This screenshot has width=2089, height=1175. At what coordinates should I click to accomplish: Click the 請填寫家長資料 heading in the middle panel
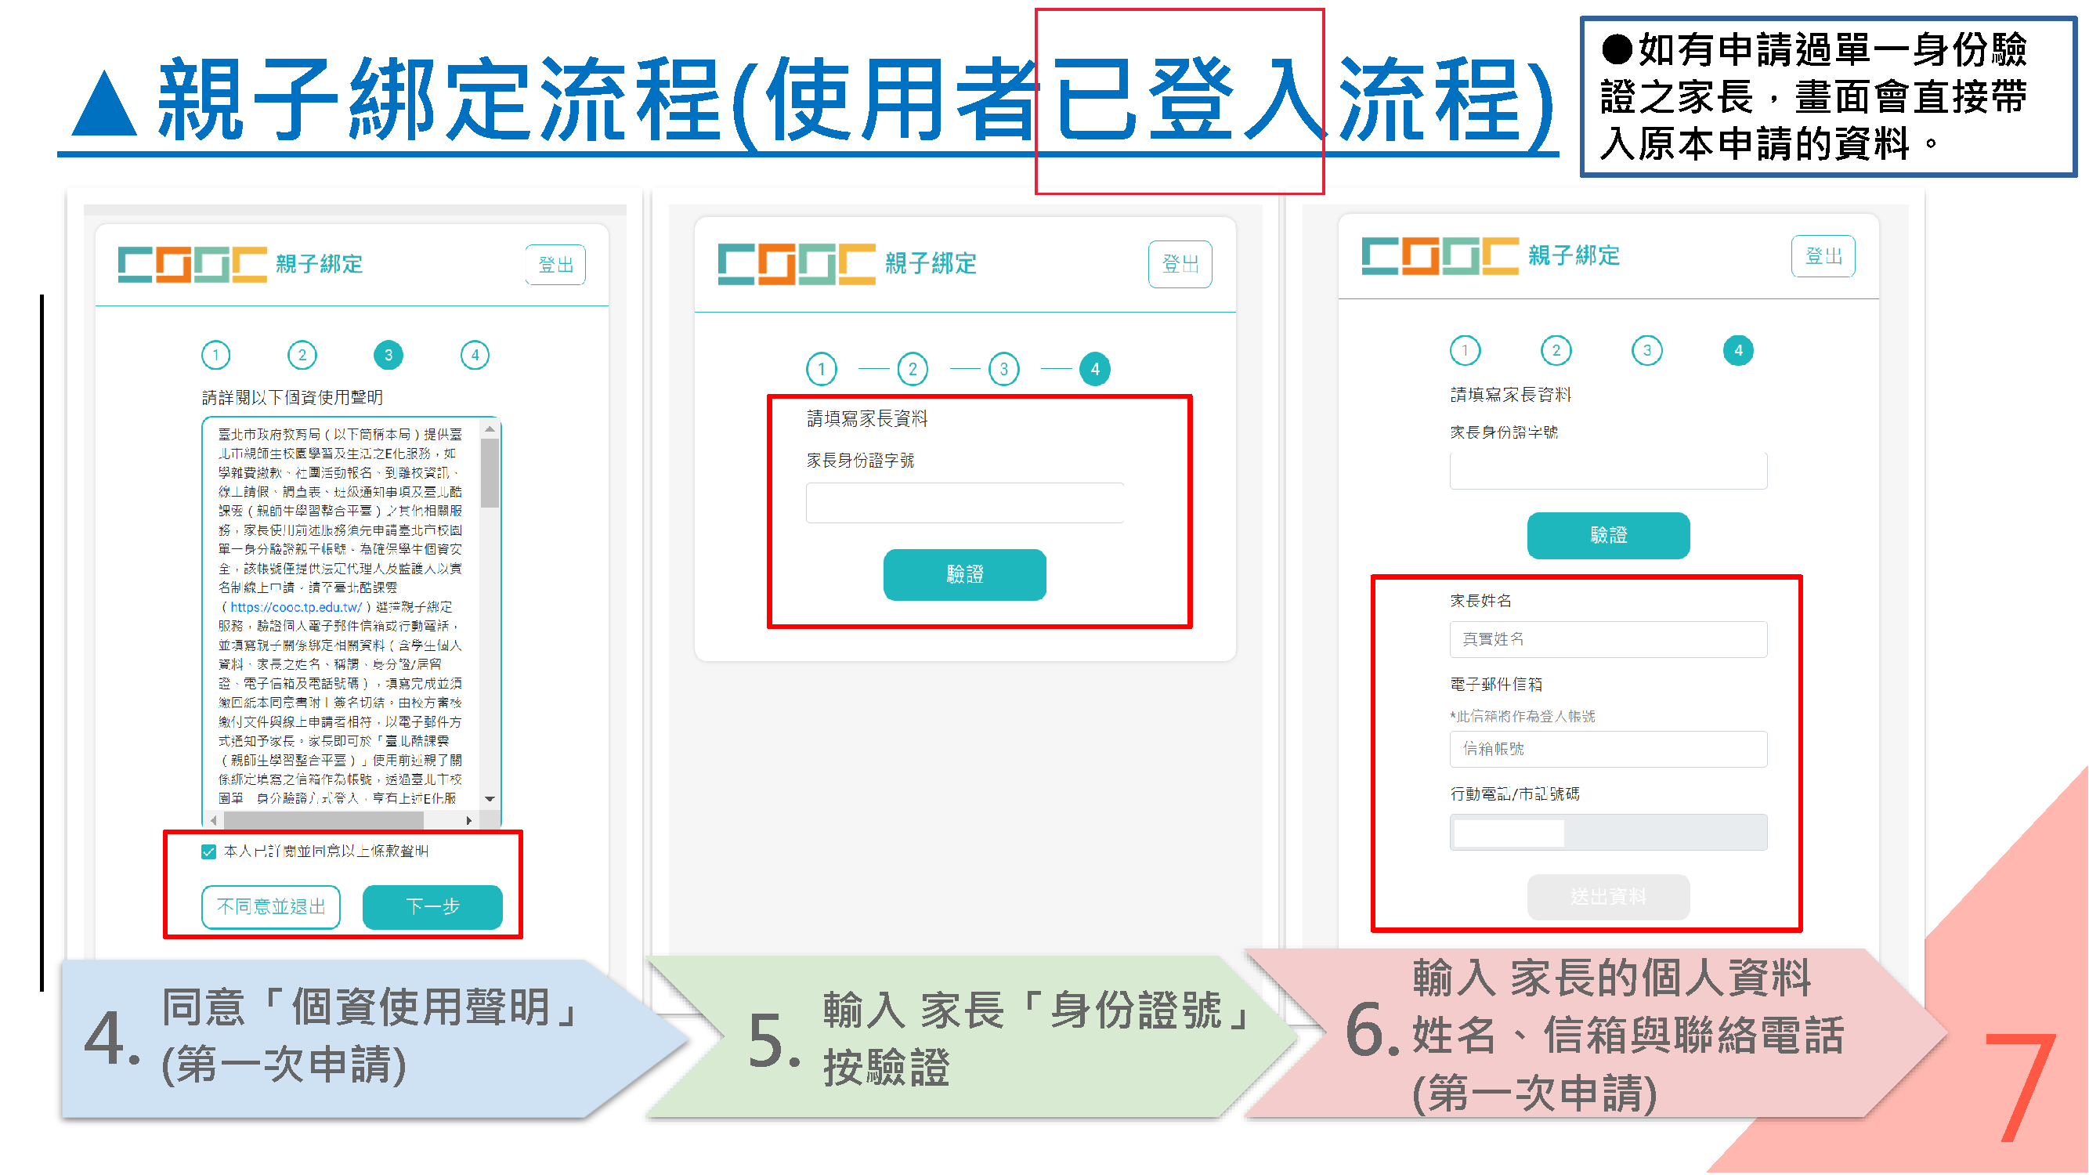pos(867,418)
